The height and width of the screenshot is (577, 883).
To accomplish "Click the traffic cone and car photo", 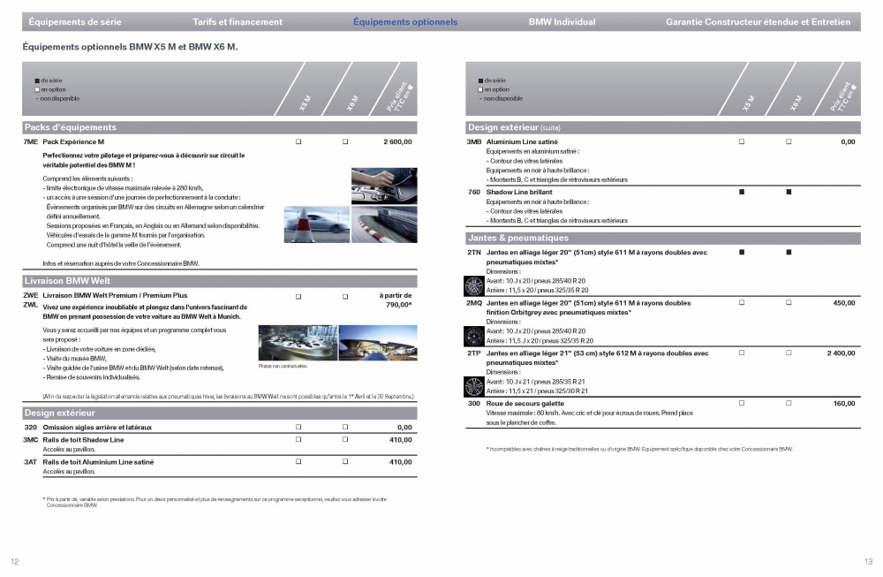I will 316,224.
